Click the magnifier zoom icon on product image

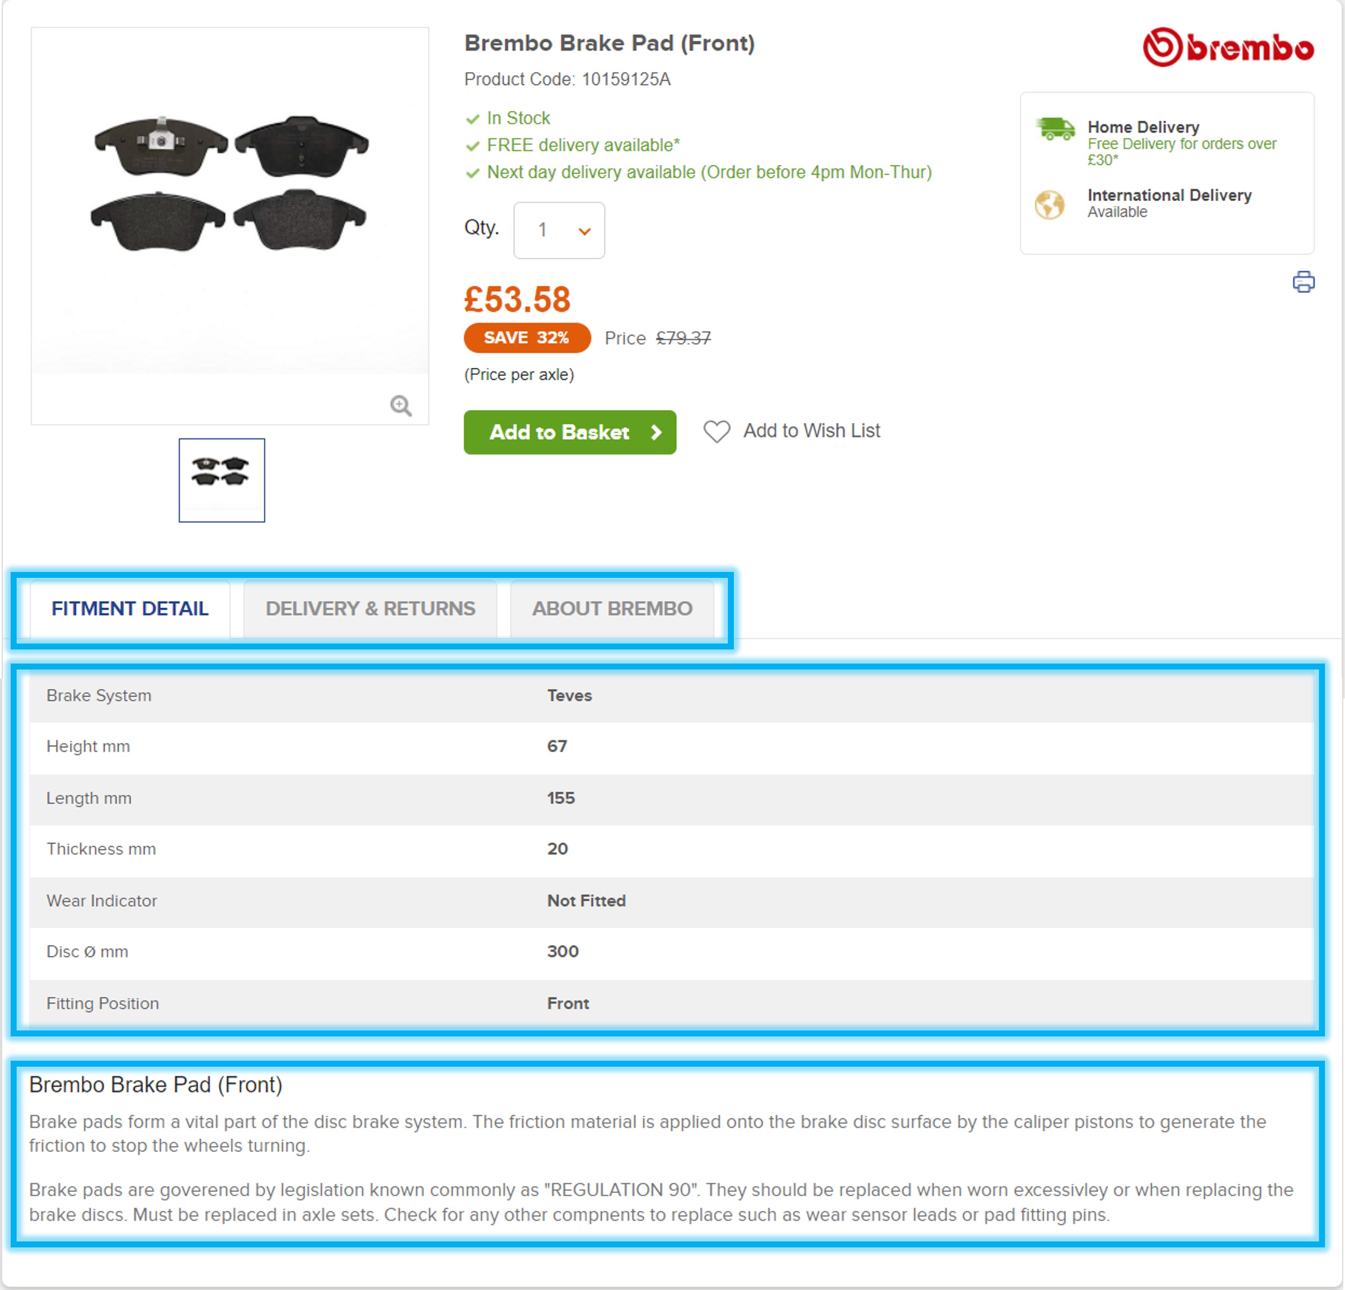[x=401, y=406]
